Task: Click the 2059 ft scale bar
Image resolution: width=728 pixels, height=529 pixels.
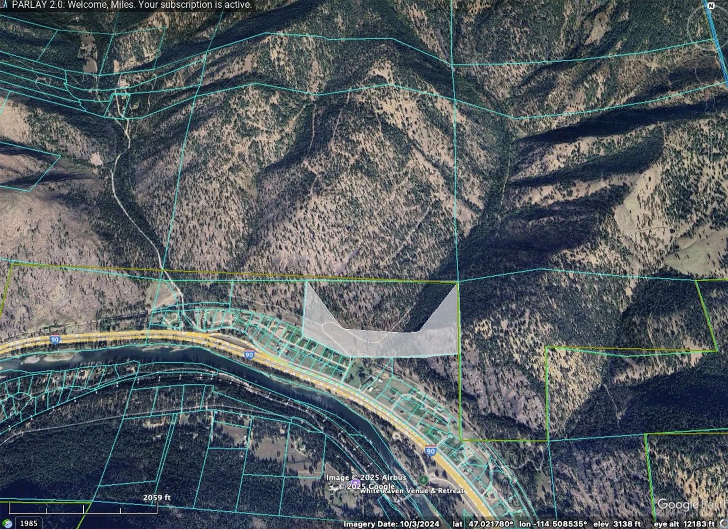Action: [x=157, y=498]
